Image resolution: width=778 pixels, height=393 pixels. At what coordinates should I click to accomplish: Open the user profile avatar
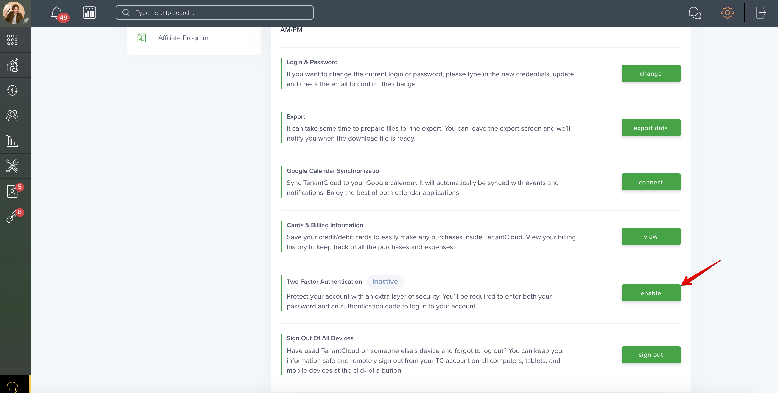point(13,13)
